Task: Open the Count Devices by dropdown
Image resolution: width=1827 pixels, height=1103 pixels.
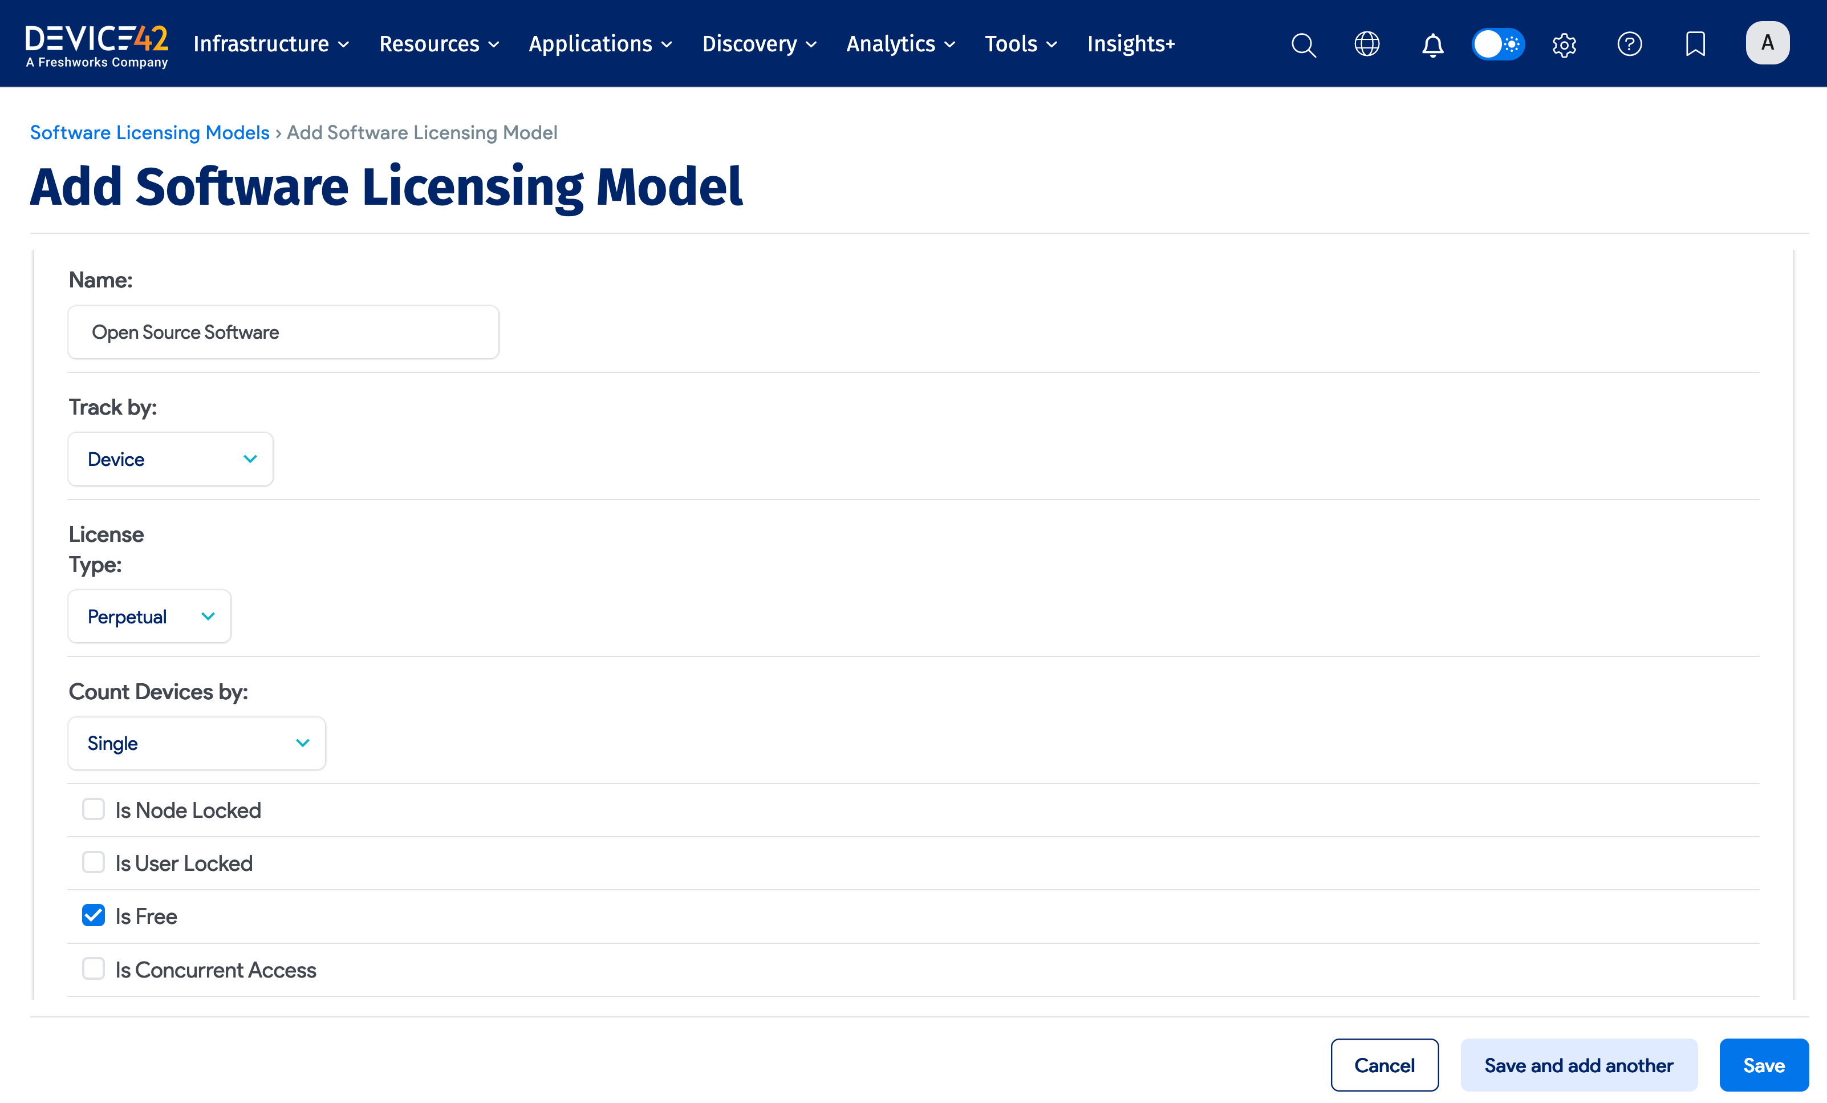Action: click(x=196, y=743)
